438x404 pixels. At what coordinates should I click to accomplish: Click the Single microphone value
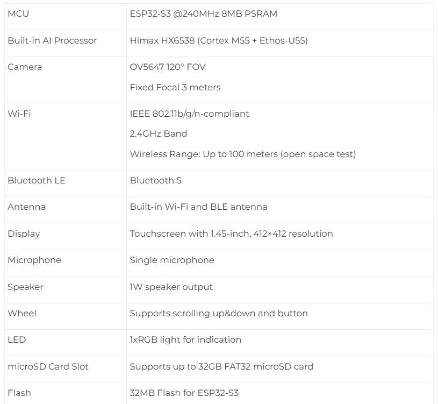click(172, 260)
